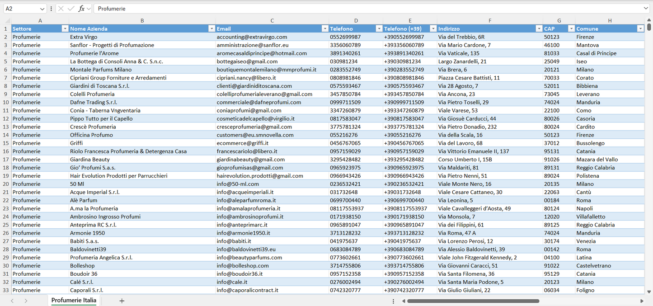This screenshot has width=653, height=306.
Task: Select the Comune cell Bussolengo
Action: click(x=610, y=143)
